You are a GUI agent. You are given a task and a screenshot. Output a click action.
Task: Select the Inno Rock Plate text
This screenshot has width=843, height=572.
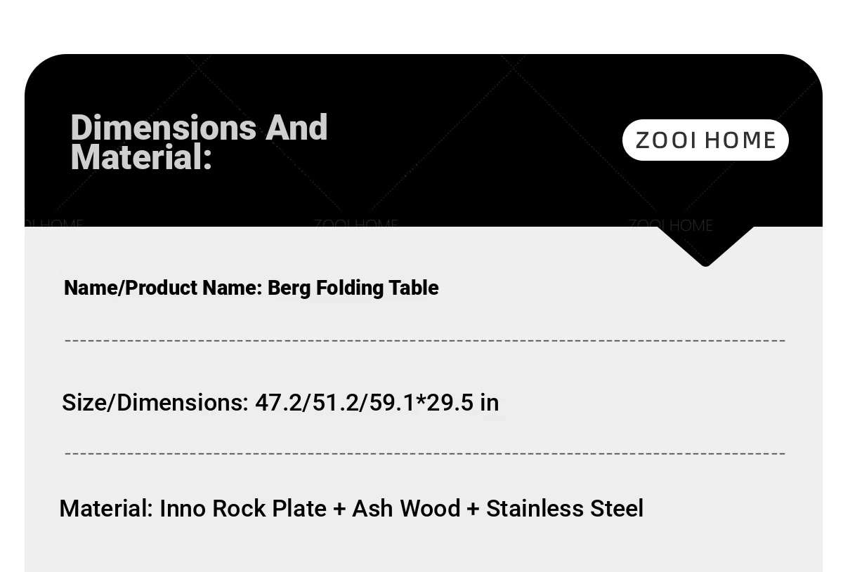(243, 508)
